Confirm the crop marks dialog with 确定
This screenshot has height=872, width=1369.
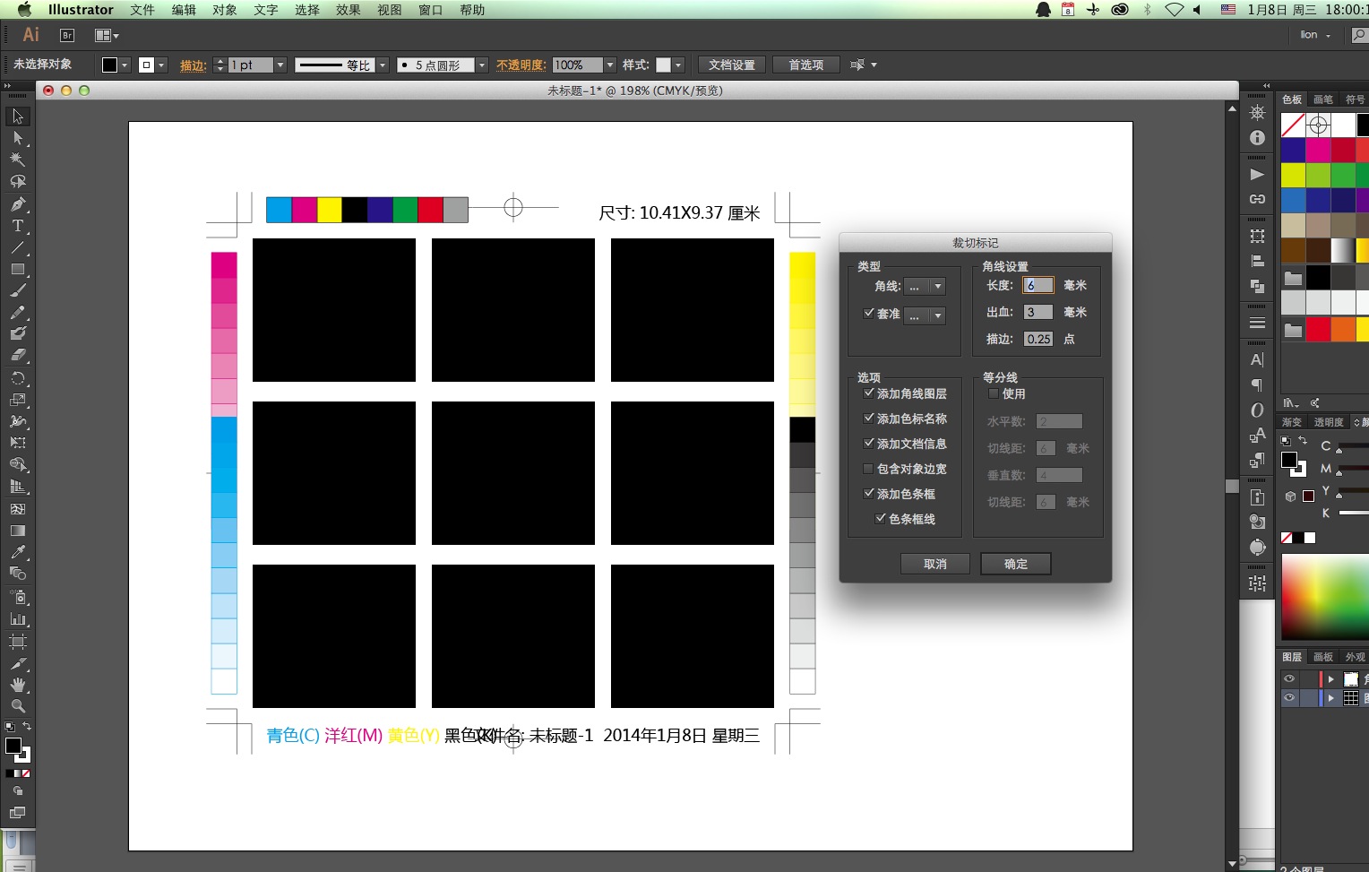(1015, 564)
